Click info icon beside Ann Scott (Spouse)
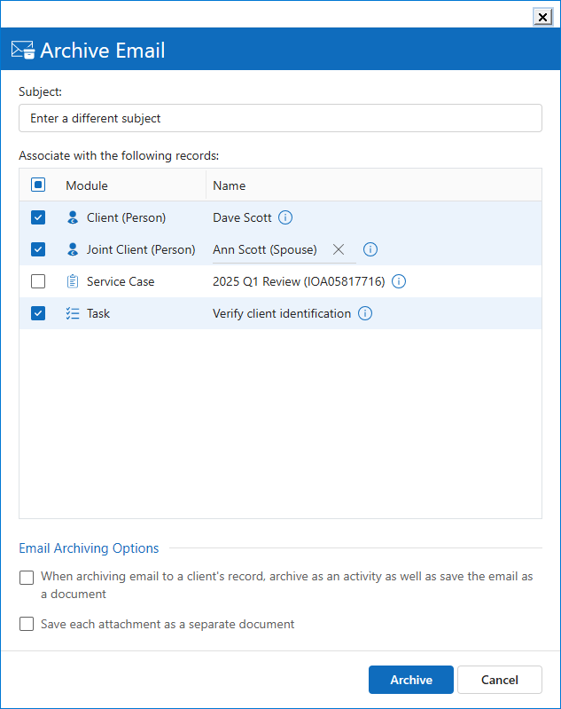Image resolution: width=561 pixels, height=709 pixels. point(370,249)
